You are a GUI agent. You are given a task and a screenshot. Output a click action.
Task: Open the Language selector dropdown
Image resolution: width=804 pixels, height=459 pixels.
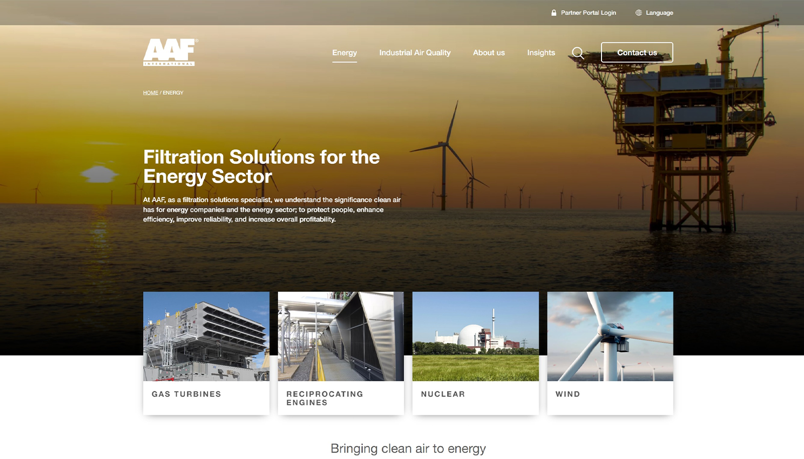pos(660,13)
